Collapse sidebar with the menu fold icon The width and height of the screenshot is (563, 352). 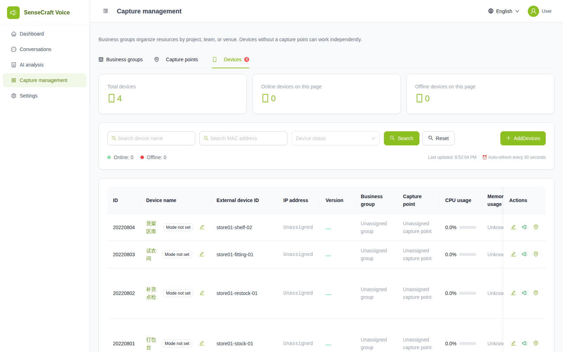coord(106,11)
